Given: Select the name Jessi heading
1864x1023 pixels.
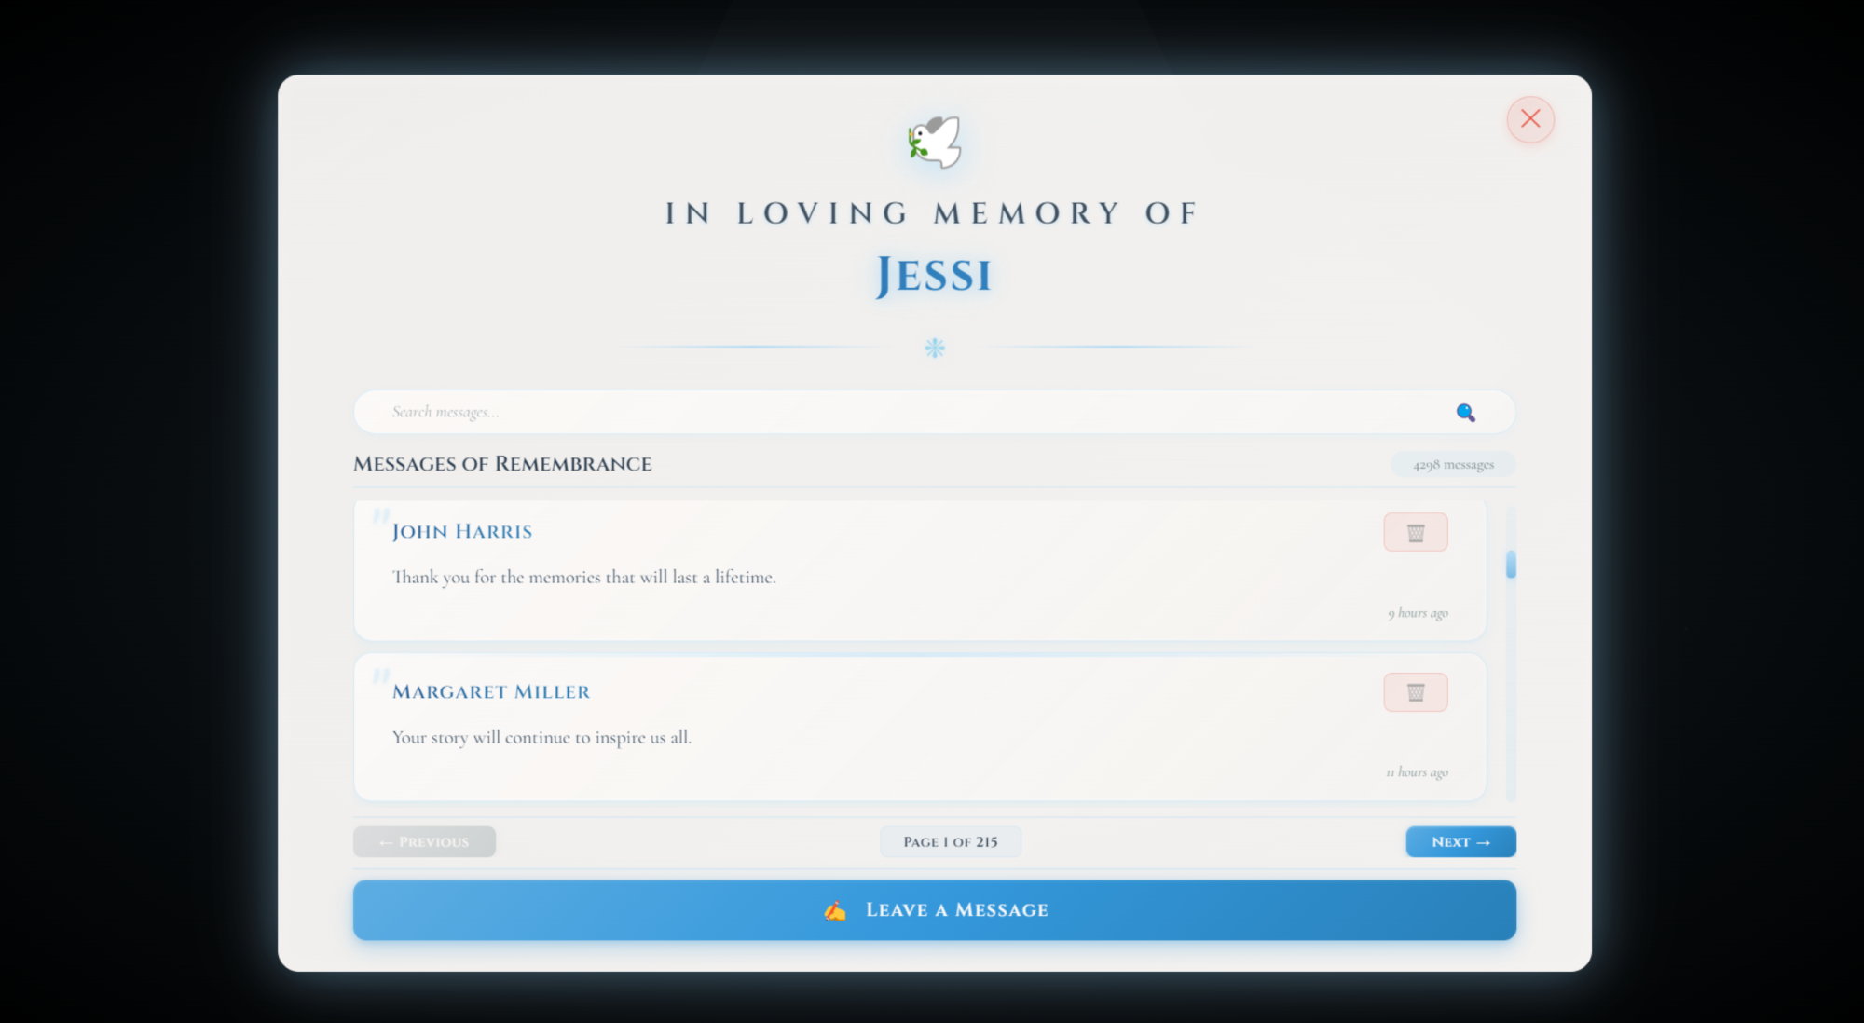Looking at the screenshot, I should 933,274.
